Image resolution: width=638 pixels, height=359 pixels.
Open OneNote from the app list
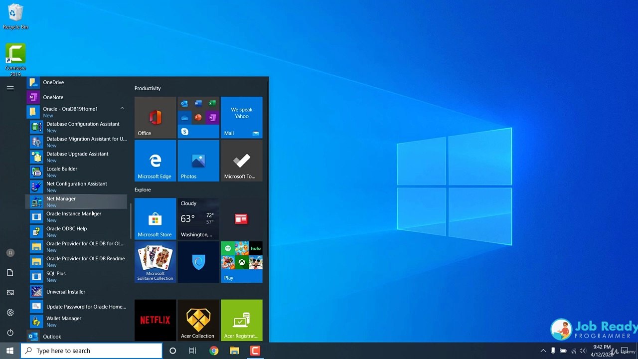coord(77,97)
